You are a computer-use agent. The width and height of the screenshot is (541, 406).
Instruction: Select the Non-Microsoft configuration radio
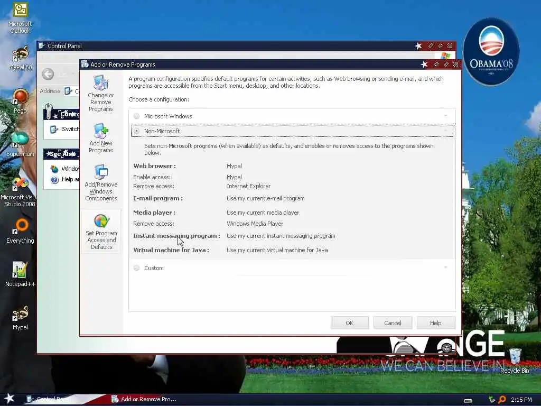point(137,131)
